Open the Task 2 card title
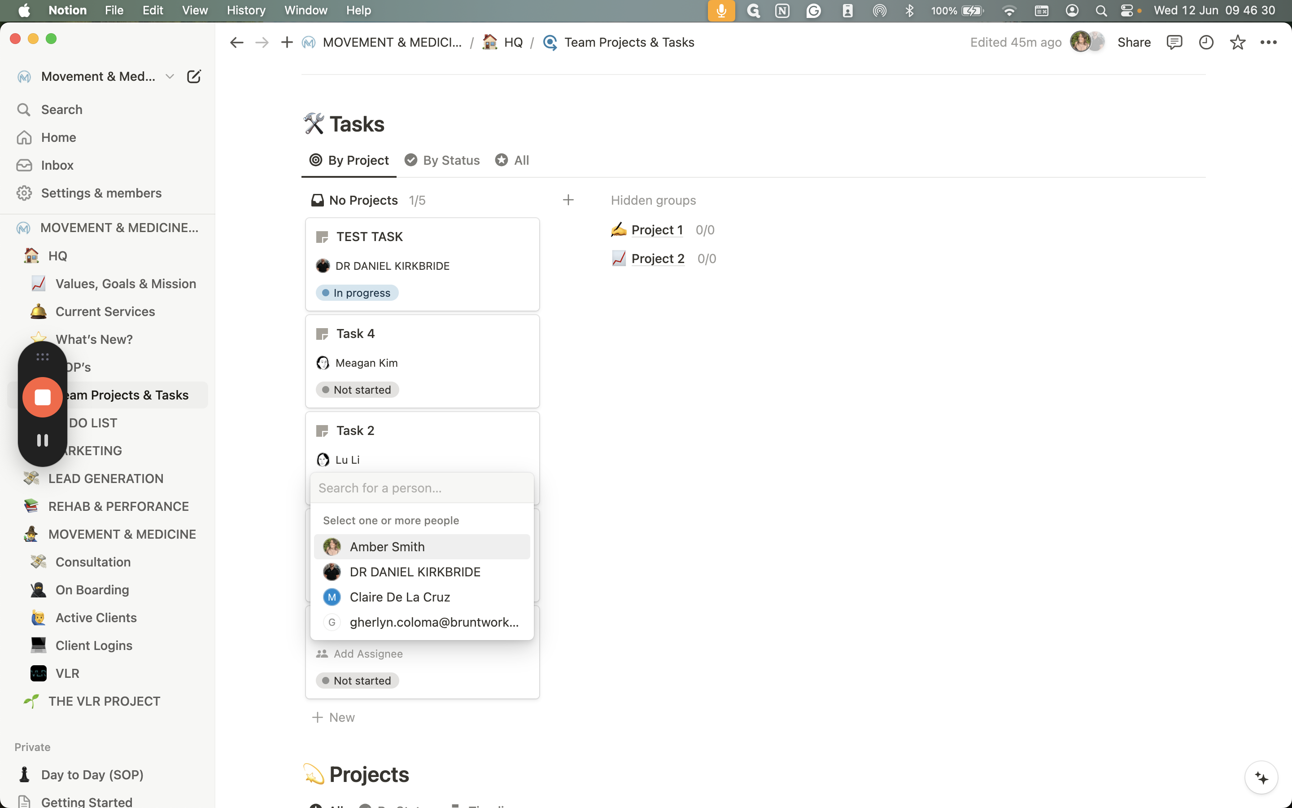Viewport: 1292px width, 808px height. click(356, 430)
